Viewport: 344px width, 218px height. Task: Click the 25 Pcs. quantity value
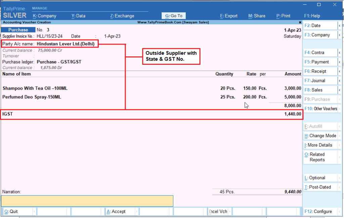[x=228, y=97]
